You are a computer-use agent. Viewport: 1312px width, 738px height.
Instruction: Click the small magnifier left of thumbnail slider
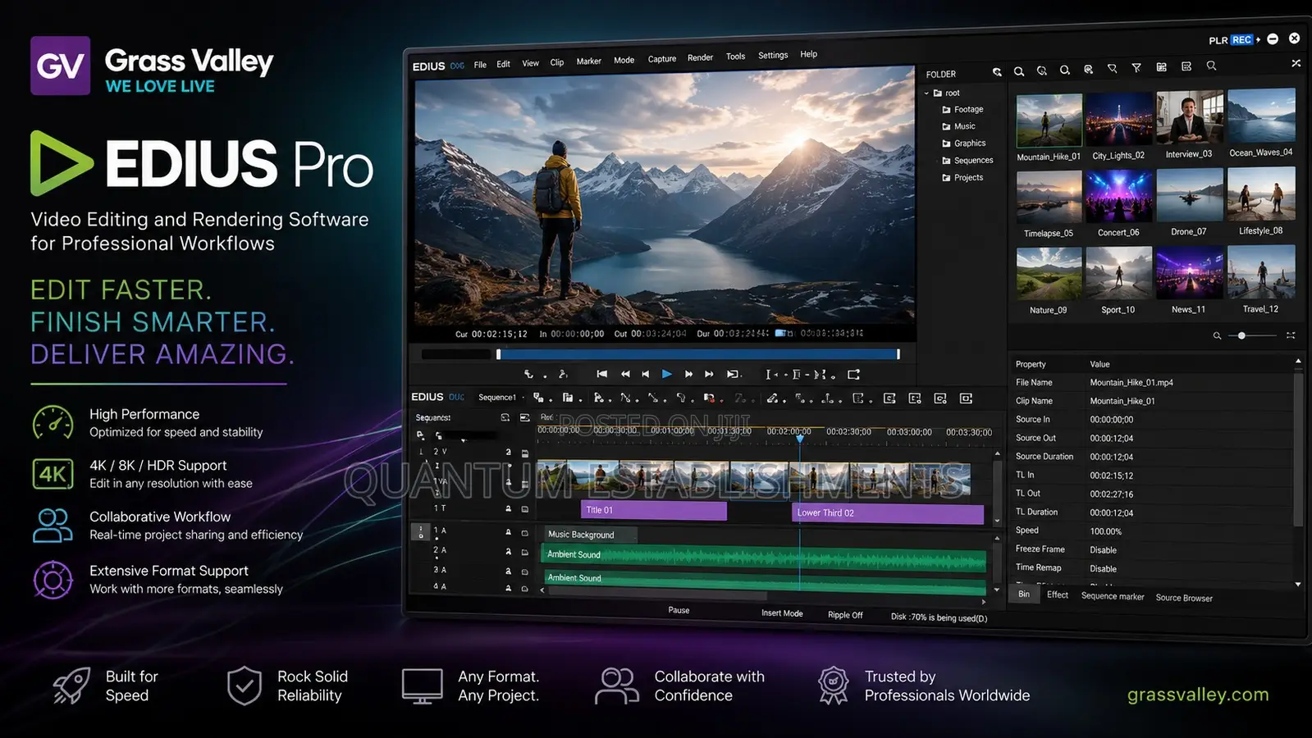tap(1217, 335)
